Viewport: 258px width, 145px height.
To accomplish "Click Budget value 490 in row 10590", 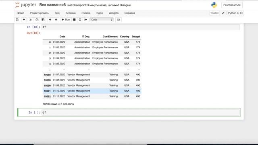I will [x=138, y=85].
